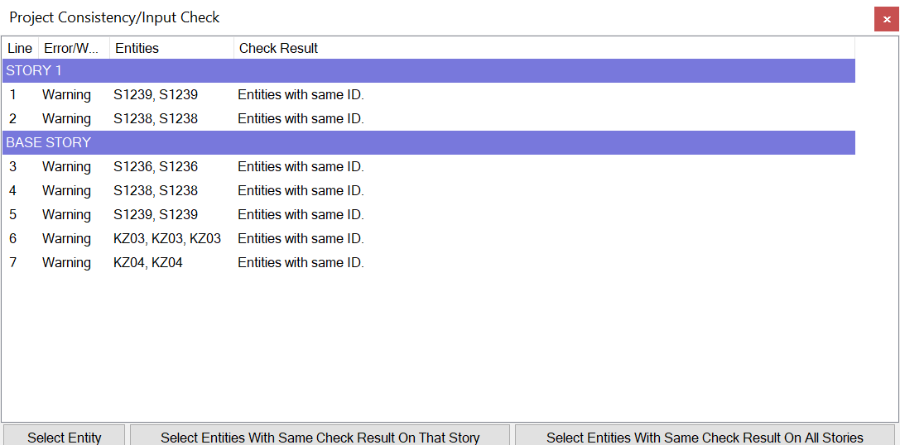Click Select Entities With Same Check Result On All Stories

[705, 437]
